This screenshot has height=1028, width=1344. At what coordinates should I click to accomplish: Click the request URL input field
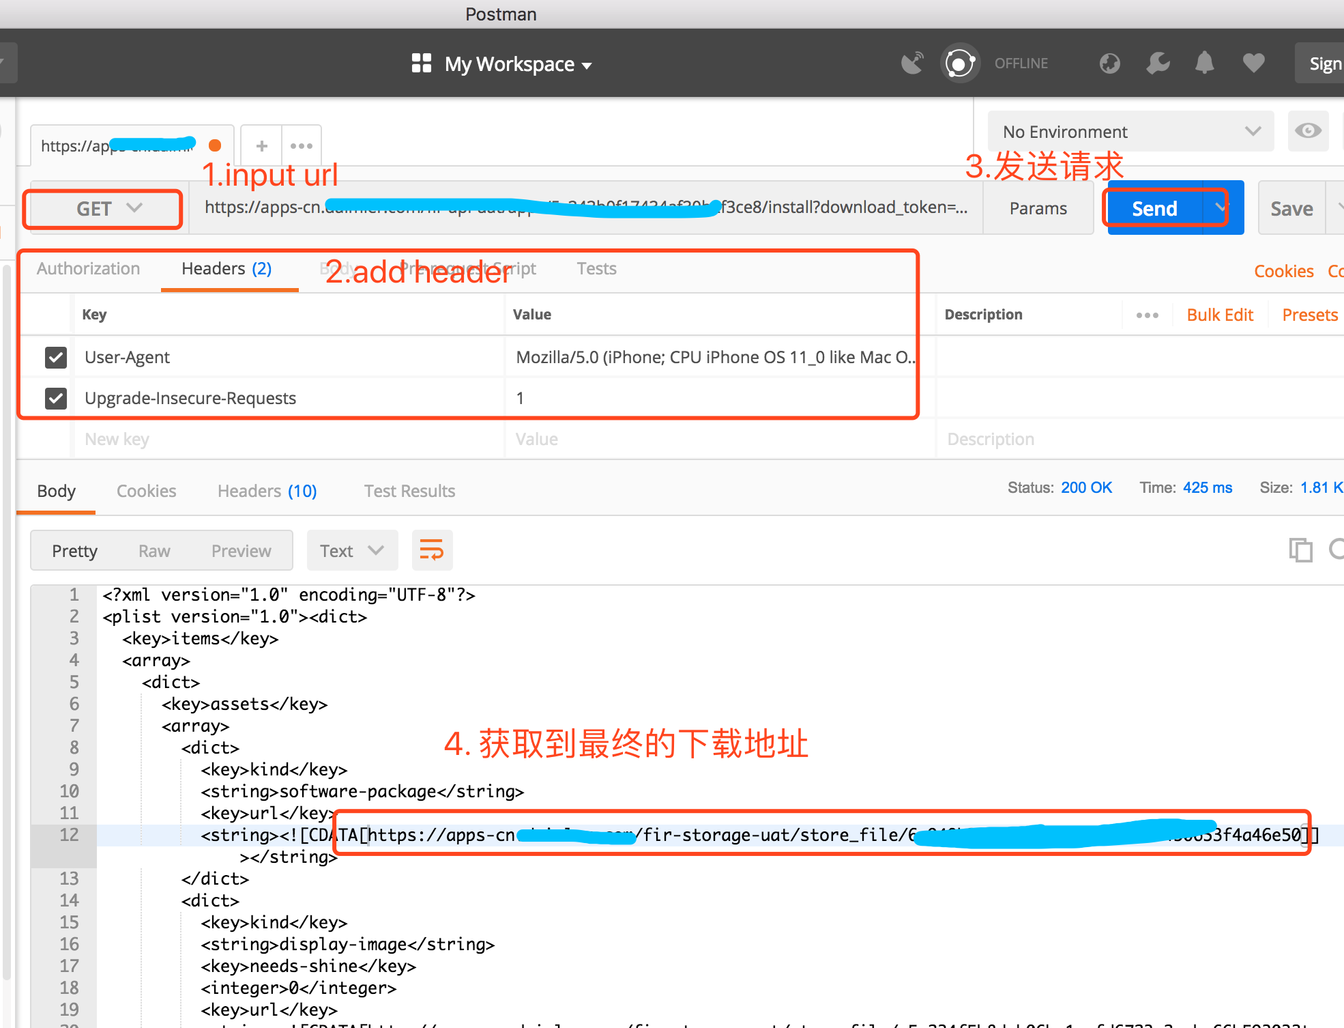(586, 208)
